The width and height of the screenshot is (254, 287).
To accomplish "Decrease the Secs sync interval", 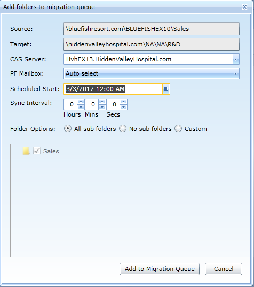I will [x=124, y=107].
